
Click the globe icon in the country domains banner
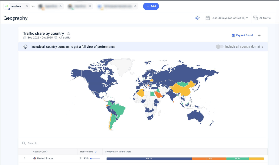point(25,47)
